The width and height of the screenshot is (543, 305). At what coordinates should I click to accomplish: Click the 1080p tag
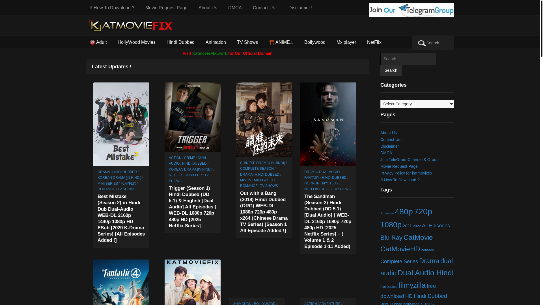click(391, 225)
